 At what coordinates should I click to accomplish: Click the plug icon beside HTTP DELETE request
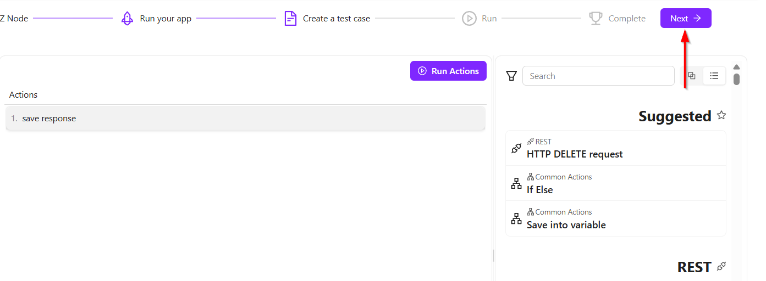pyautogui.click(x=516, y=148)
